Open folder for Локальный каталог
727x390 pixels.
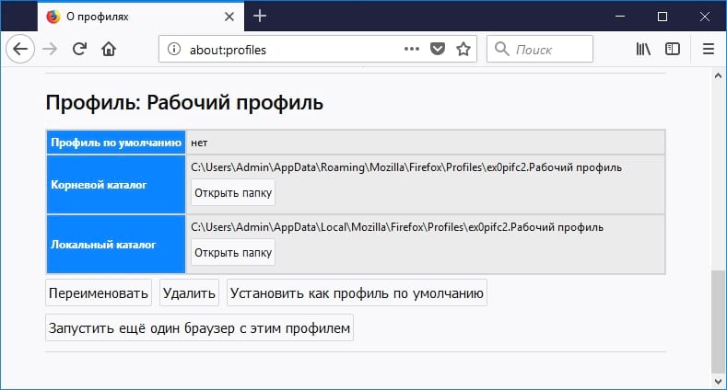click(233, 252)
